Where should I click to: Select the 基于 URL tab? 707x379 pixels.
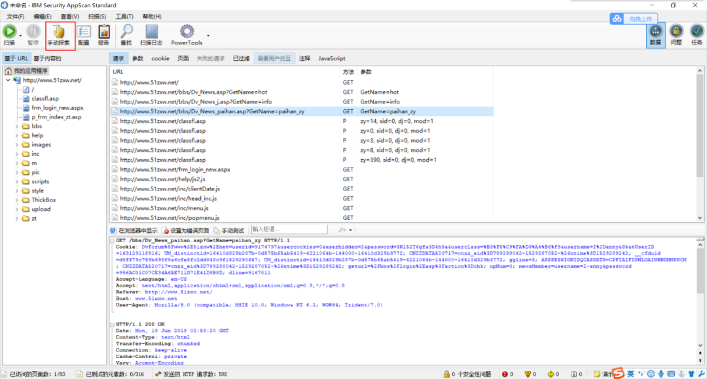16,59
